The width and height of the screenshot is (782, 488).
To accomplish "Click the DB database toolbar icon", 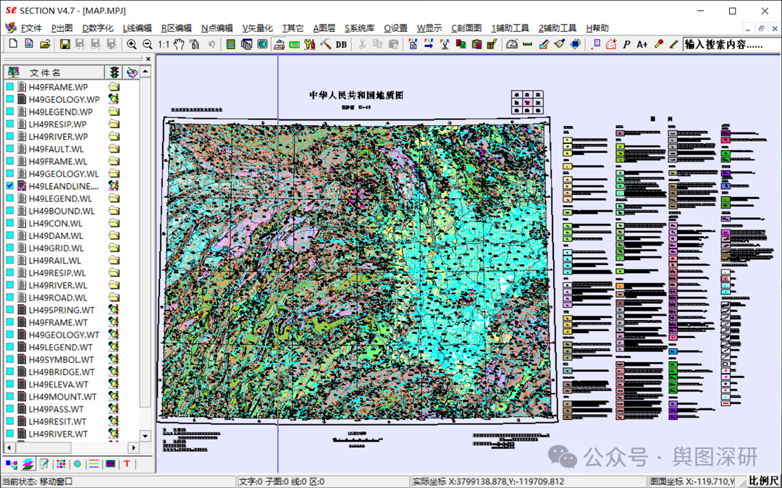I will point(341,44).
